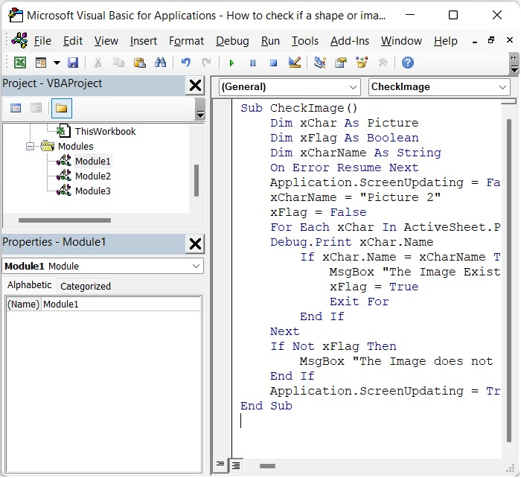The height and width of the screenshot is (478, 521).
Task: Close the Properties - Module1 pane
Action: [x=195, y=243]
